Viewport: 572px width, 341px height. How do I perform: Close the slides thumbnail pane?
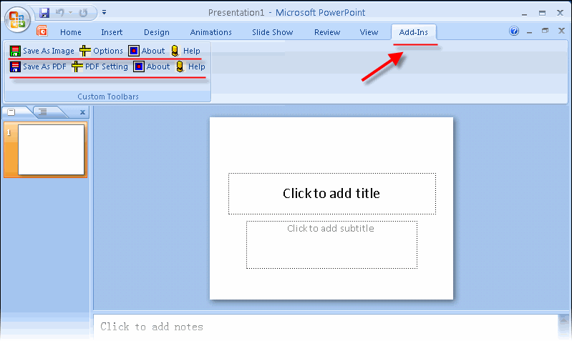(82, 112)
